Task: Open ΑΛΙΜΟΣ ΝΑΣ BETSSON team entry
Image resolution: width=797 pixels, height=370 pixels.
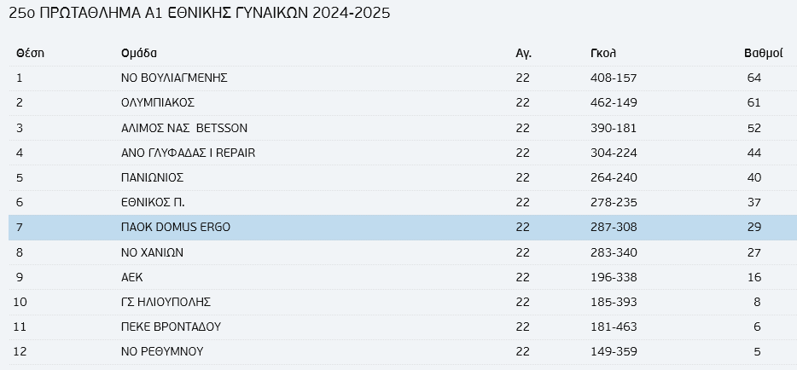Action: click(184, 128)
